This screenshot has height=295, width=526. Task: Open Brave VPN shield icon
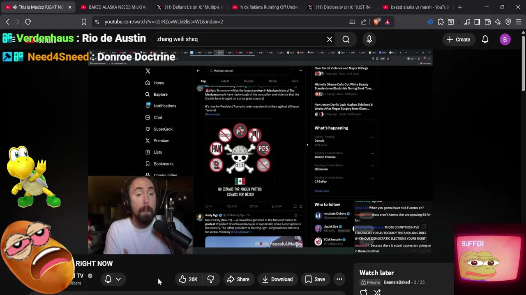click(x=508, y=22)
